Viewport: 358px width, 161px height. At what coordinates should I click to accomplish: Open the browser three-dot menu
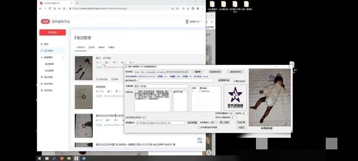click(202, 8)
